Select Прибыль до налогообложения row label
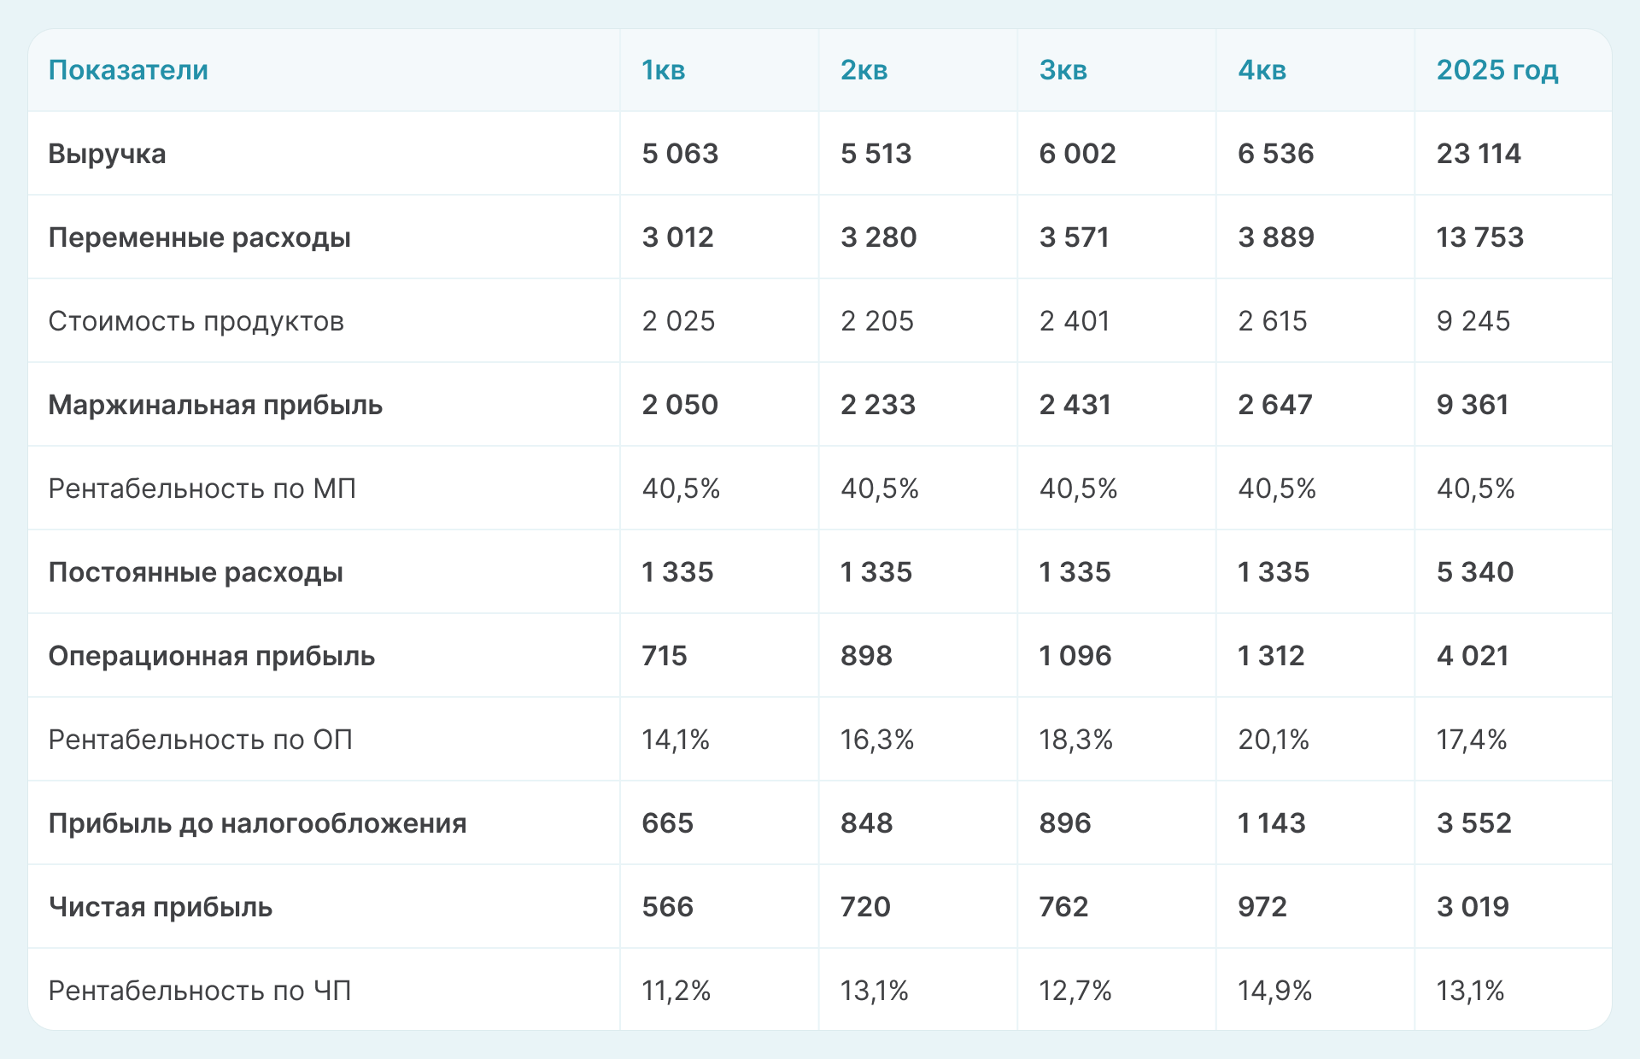The width and height of the screenshot is (1640, 1059). (257, 823)
